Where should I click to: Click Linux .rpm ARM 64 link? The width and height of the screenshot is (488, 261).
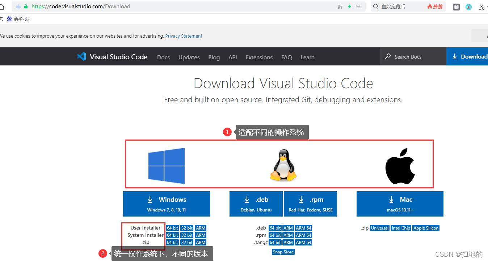(303, 235)
